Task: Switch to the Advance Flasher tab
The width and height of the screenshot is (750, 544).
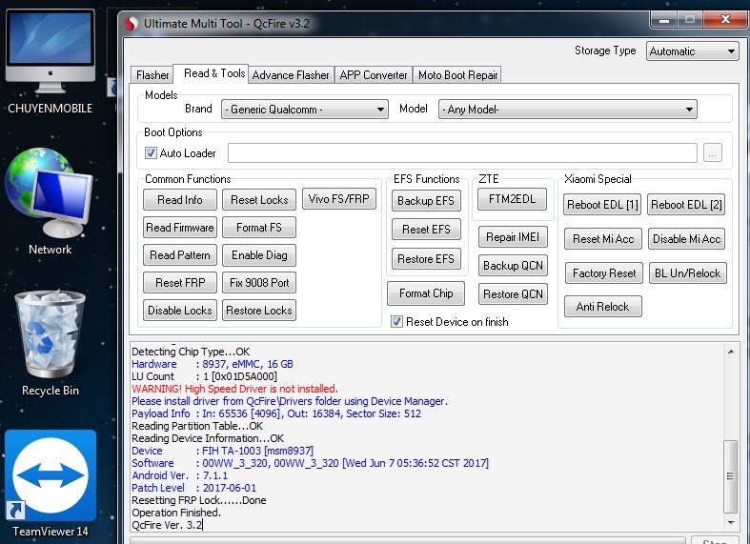Action: (x=291, y=75)
